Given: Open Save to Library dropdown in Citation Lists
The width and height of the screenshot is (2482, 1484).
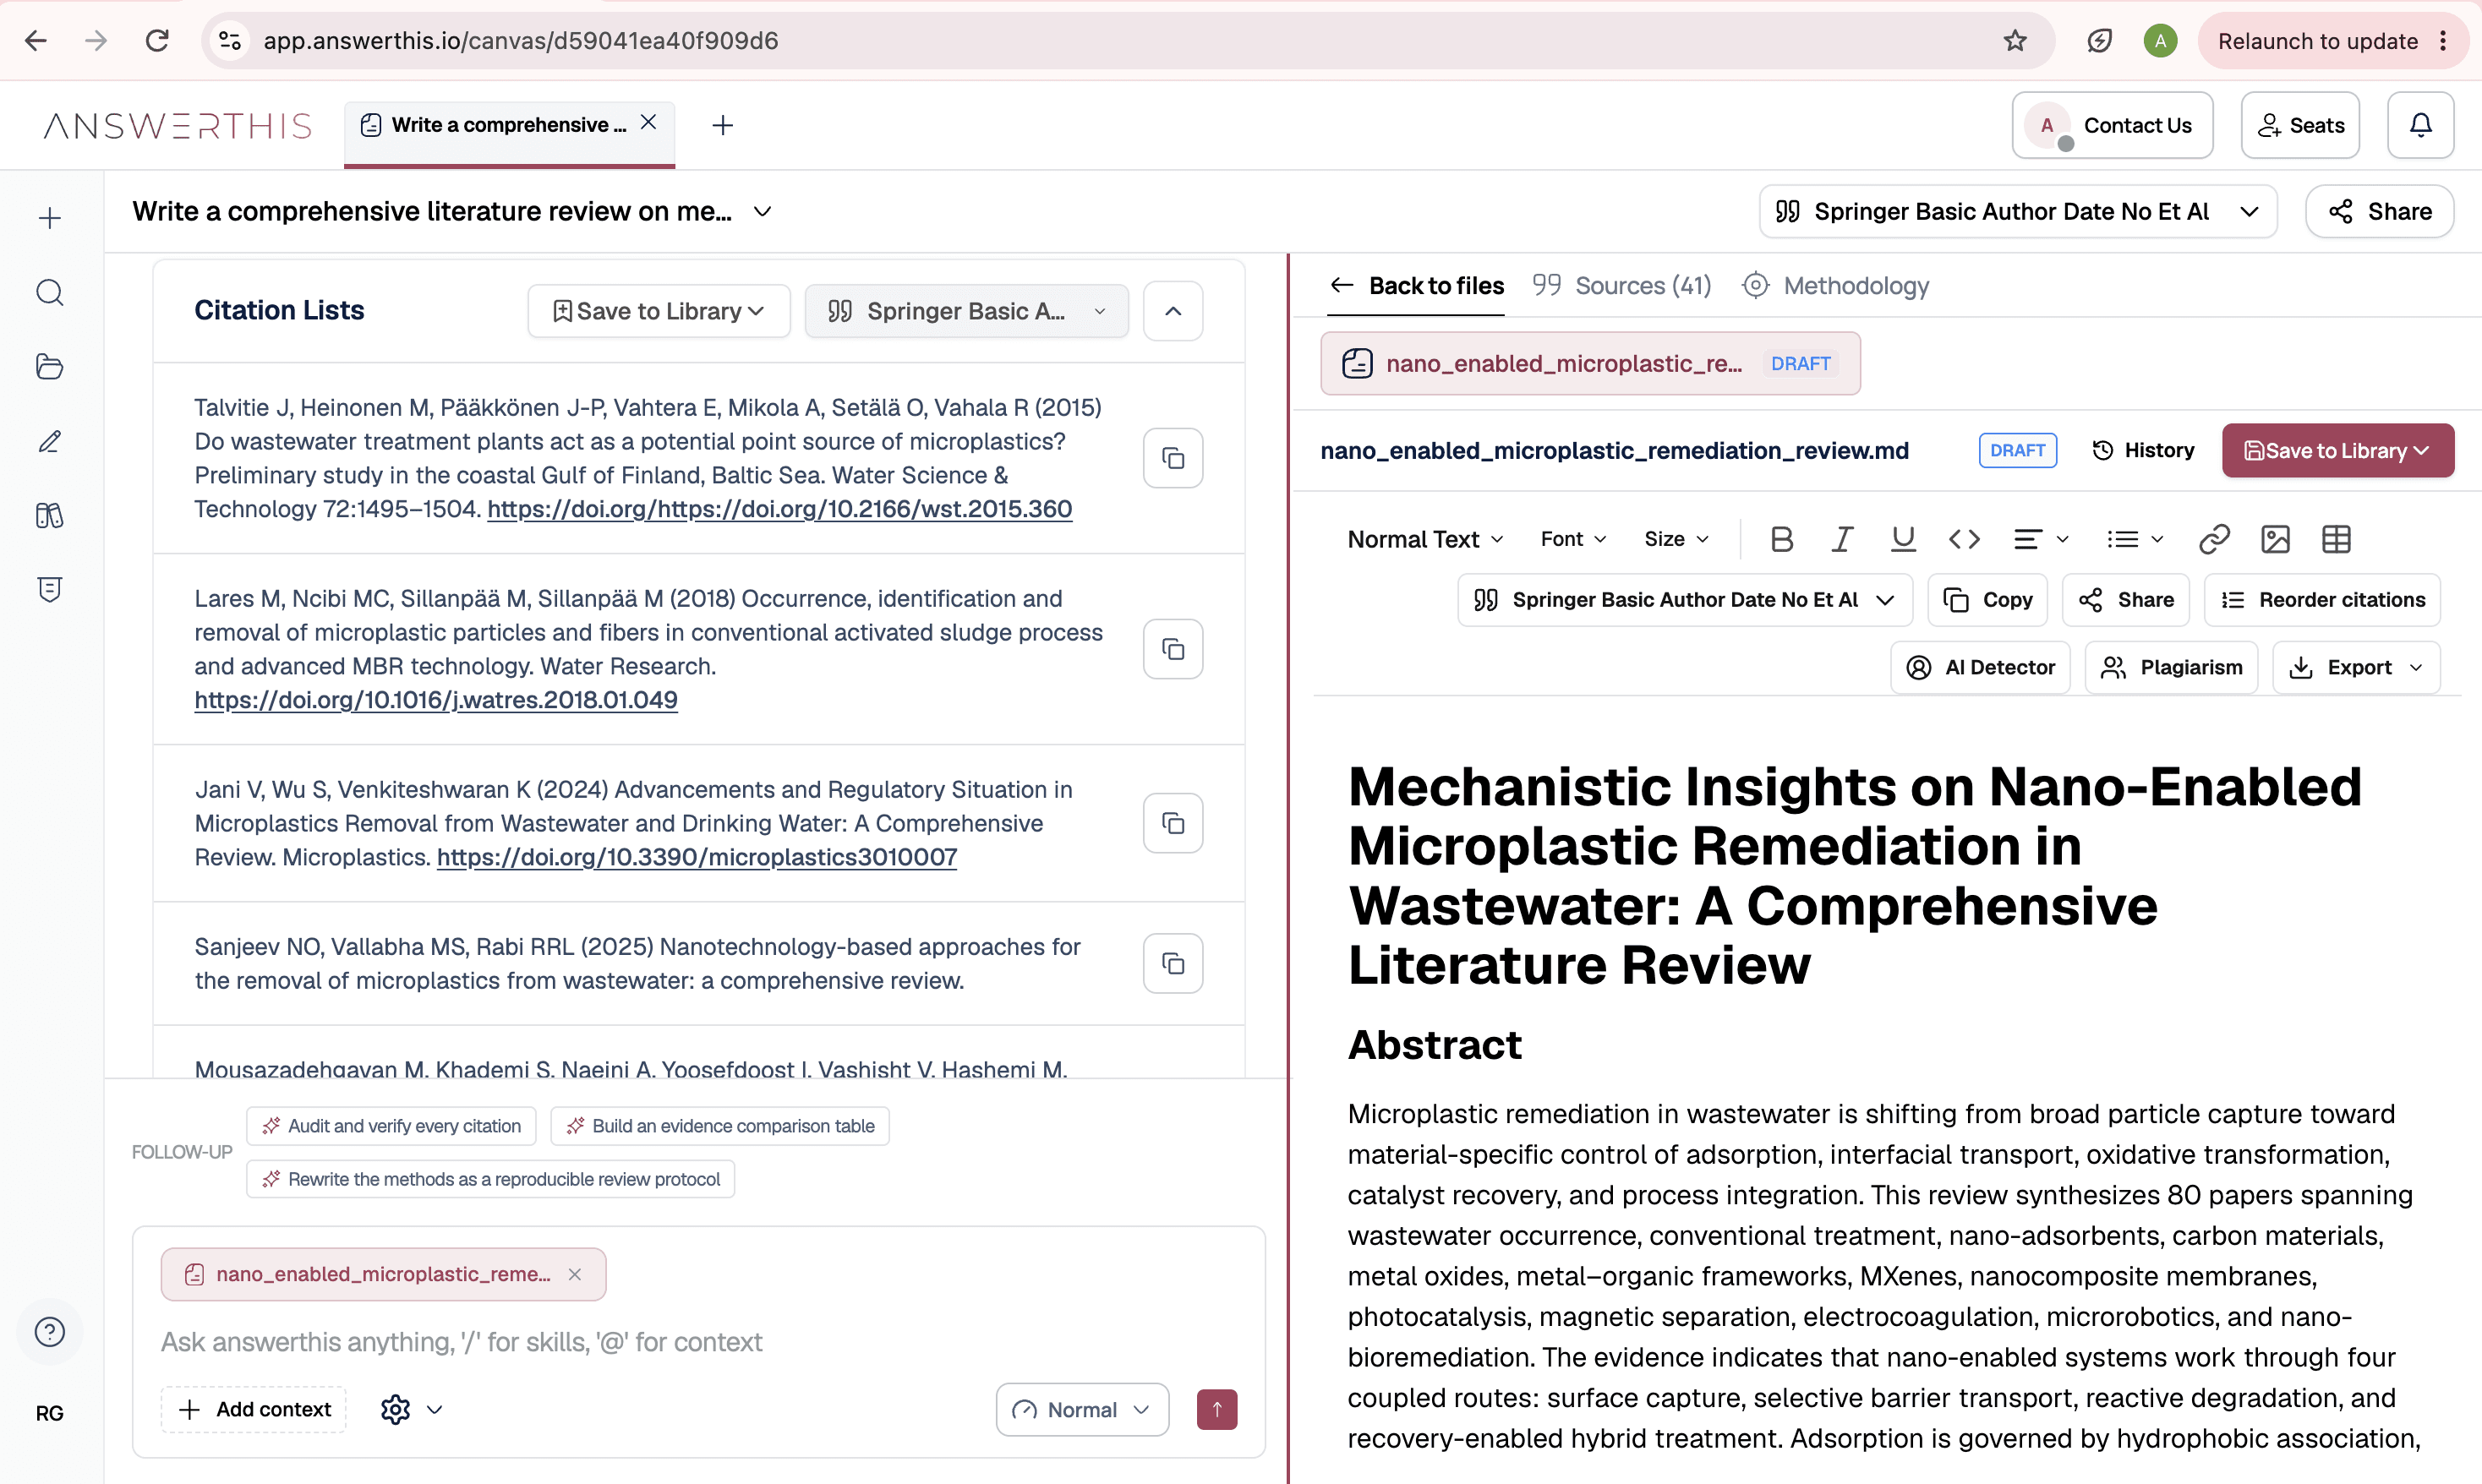Looking at the screenshot, I should tap(659, 311).
